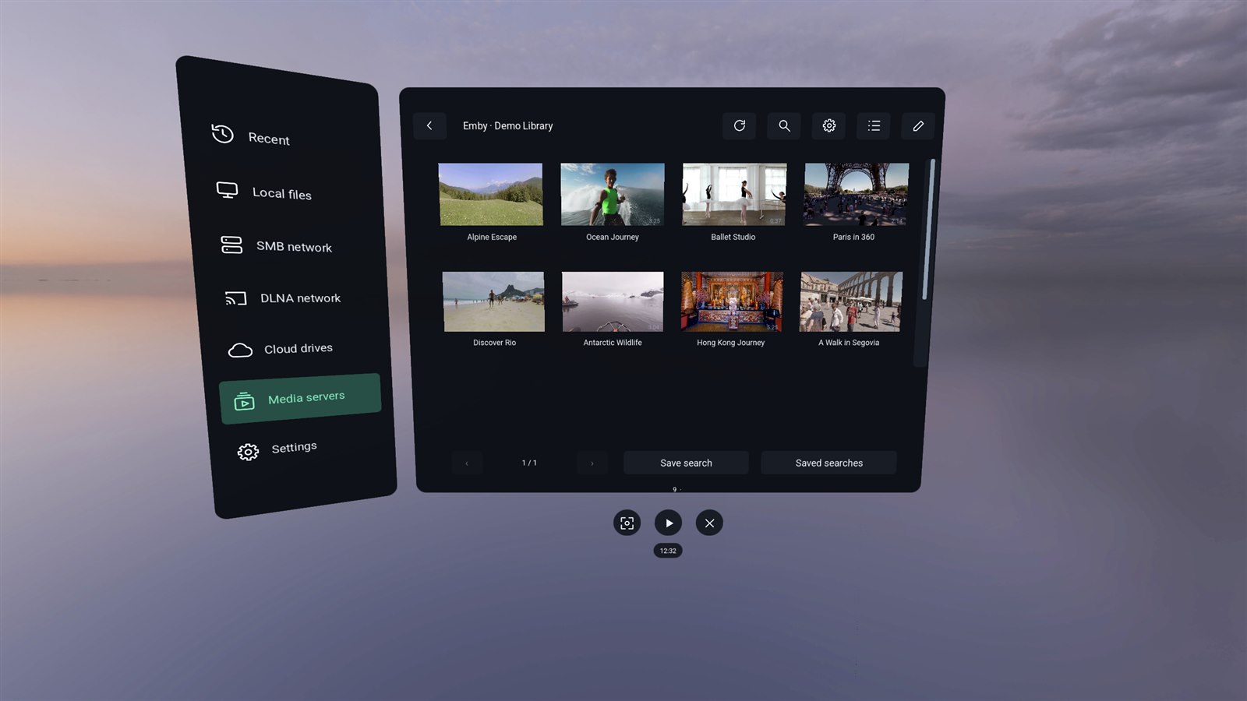The image size is (1247, 701).
Task: Close the panel with X button
Action: pos(709,523)
